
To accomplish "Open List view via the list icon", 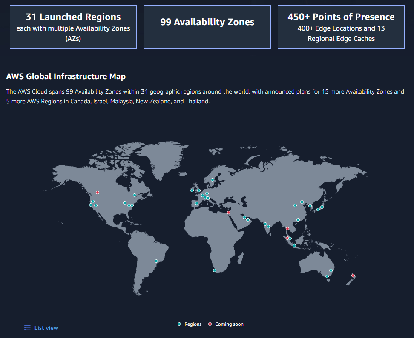I will tap(27, 327).
